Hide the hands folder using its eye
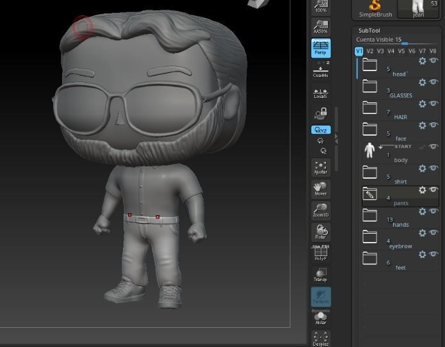This screenshot has height=347, width=445. point(433,211)
